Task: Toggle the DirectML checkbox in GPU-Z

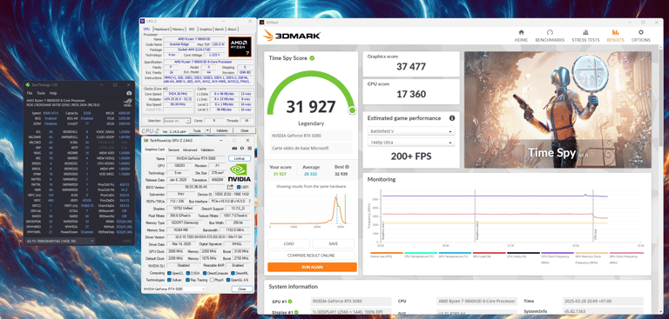Action: click(x=233, y=273)
